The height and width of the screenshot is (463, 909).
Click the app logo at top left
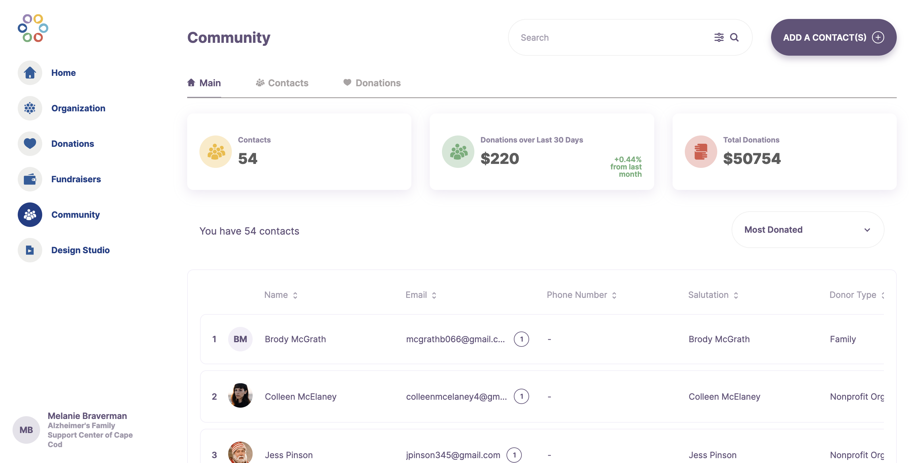pos(33,28)
